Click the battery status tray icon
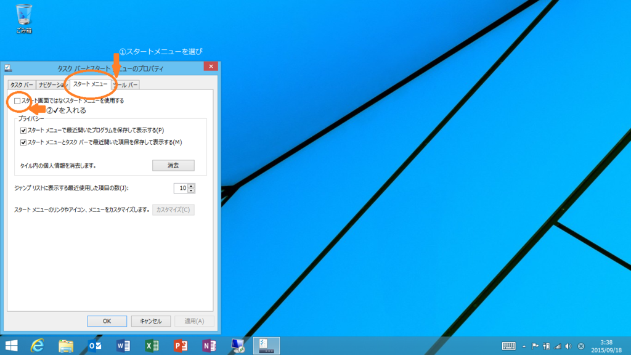631x355 pixels. click(546, 346)
